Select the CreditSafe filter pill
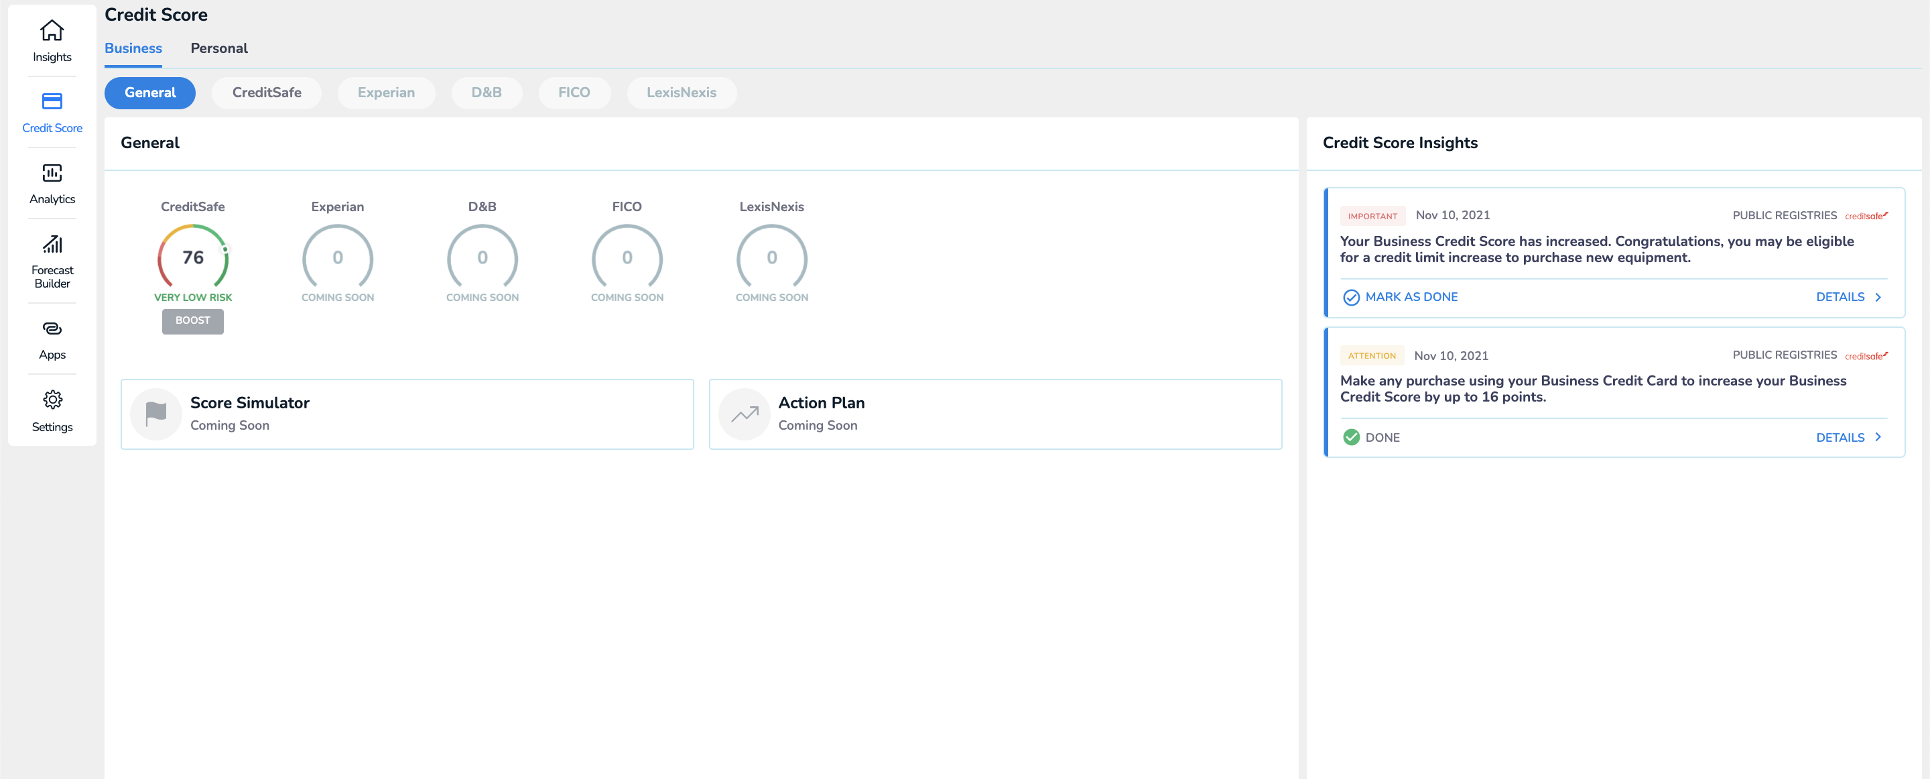The image size is (1930, 779). pos(267,93)
